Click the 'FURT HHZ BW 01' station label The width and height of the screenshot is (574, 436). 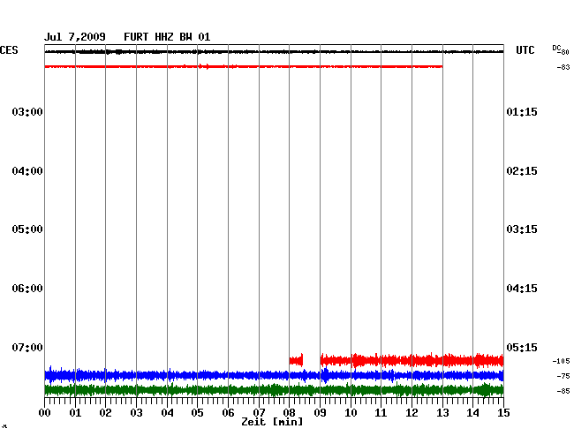coord(167,37)
